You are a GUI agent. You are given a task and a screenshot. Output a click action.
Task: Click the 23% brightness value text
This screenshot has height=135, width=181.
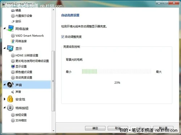coord(117,83)
